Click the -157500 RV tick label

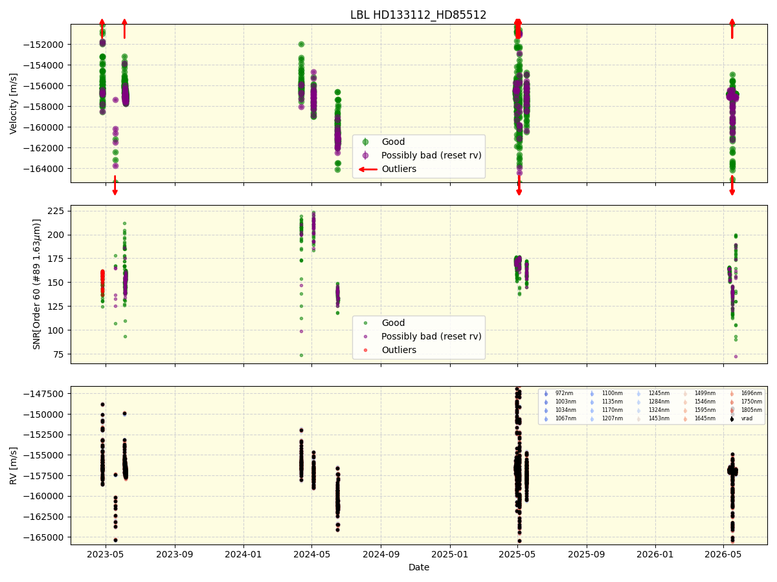(x=45, y=476)
